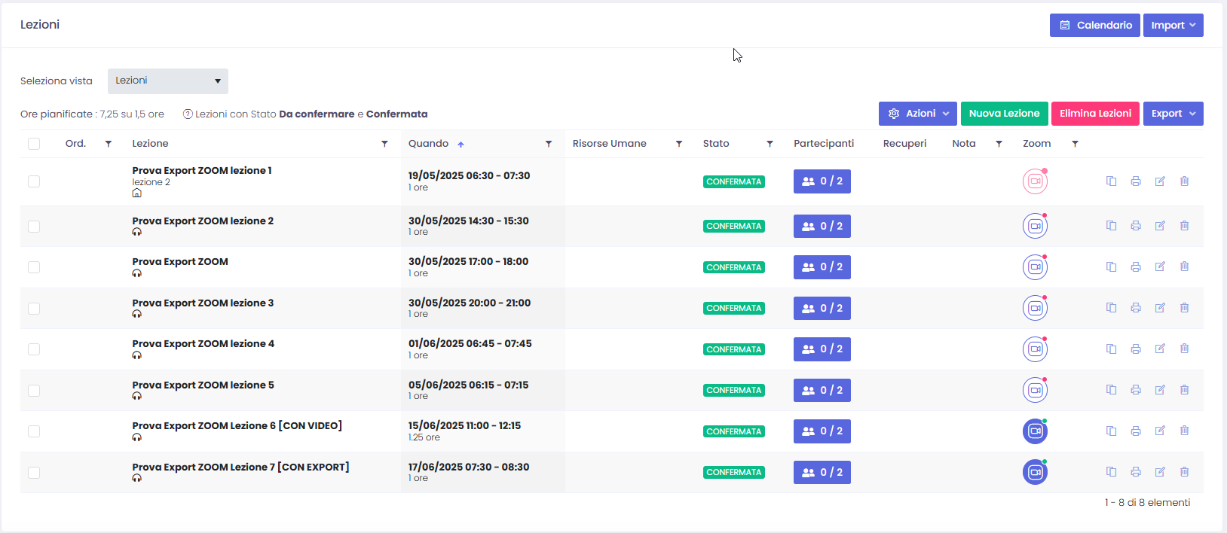Check the box for 'Prova Export ZOOM lezione 2'
This screenshot has height=533, width=1227.
click(34, 227)
